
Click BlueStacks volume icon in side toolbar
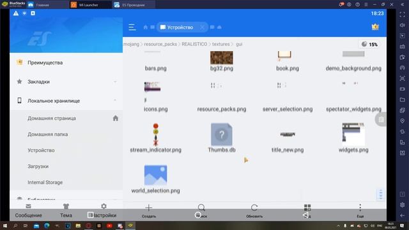click(x=402, y=25)
